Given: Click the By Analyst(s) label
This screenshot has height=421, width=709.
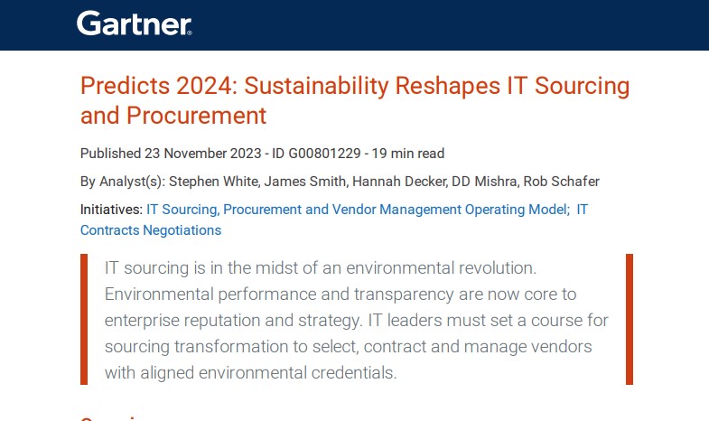Looking at the screenshot, I should tap(123, 181).
